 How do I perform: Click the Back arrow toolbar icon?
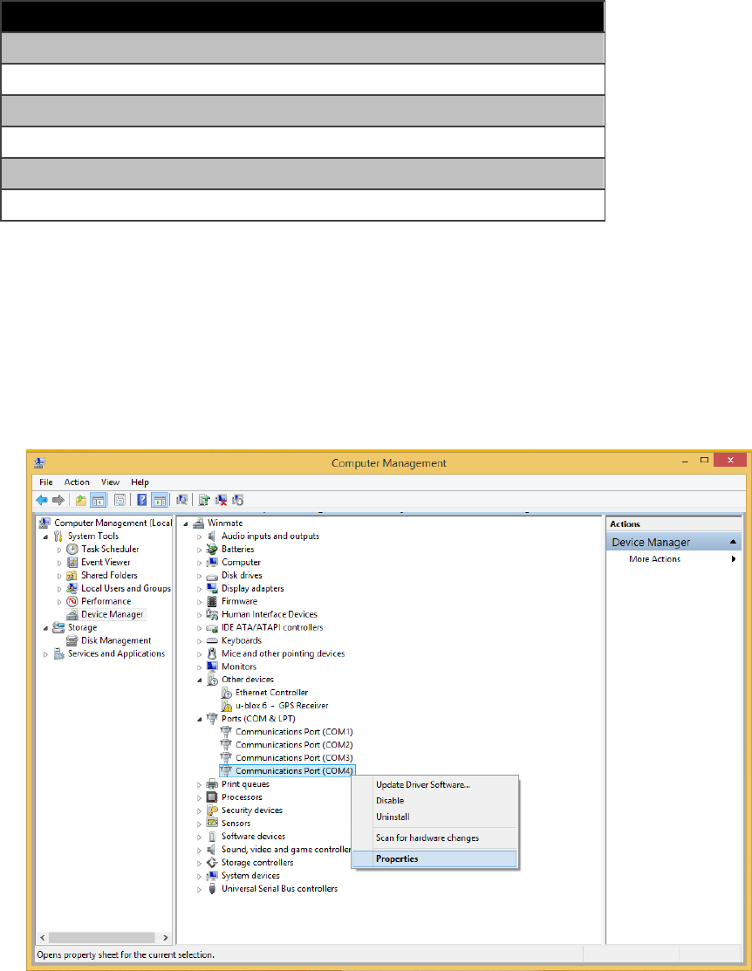click(42, 501)
